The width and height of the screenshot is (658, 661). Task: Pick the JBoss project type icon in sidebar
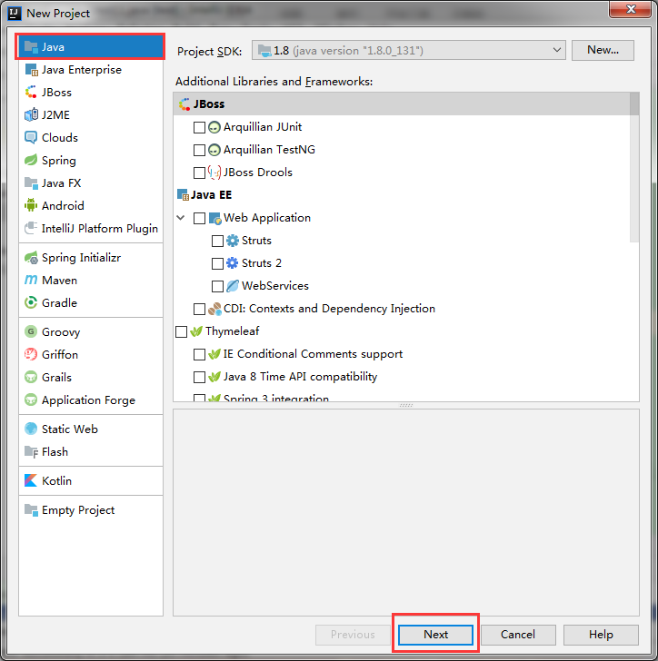(x=31, y=93)
